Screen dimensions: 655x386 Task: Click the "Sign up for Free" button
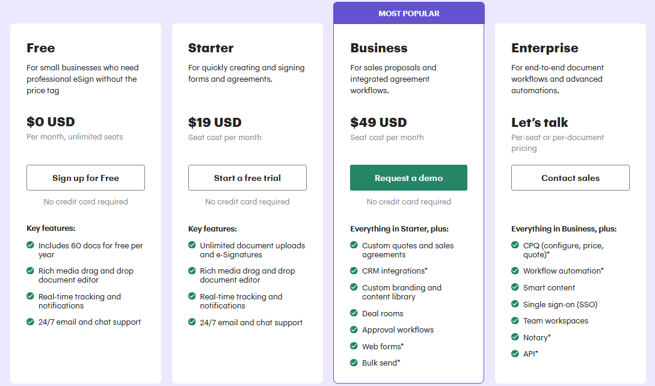point(85,177)
